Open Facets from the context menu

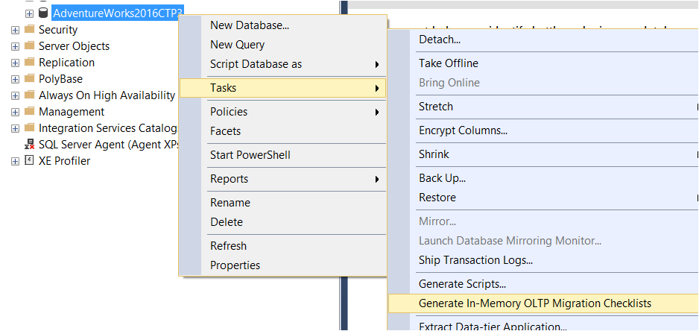click(282, 131)
